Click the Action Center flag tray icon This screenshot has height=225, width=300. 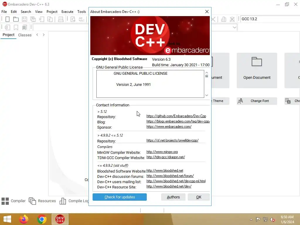[x=258, y=219]
